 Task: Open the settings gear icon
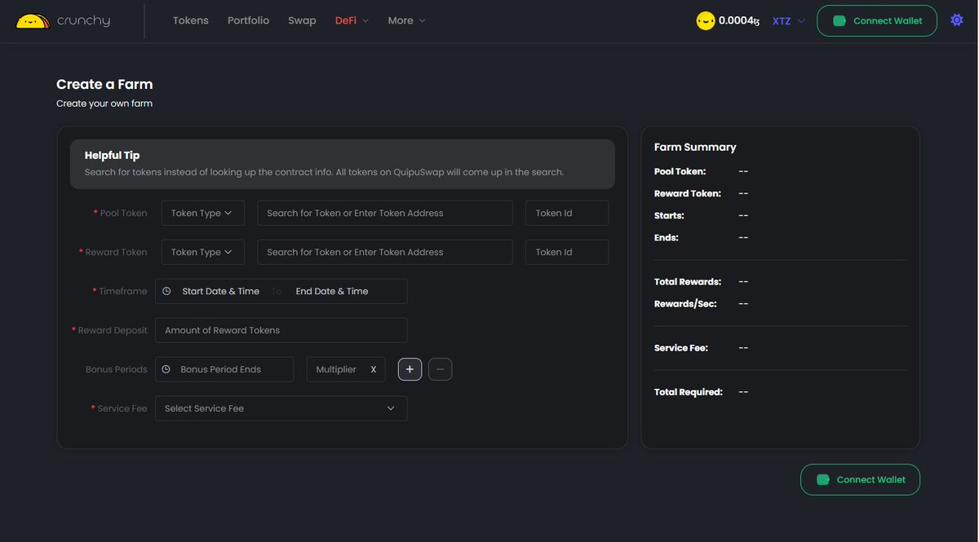955,19
